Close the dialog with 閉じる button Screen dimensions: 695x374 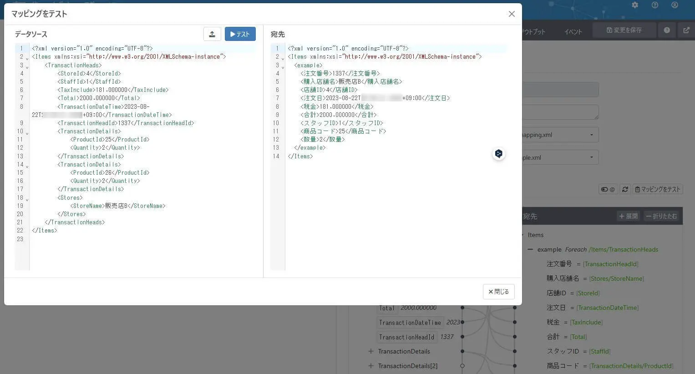[x=498, y=291]
